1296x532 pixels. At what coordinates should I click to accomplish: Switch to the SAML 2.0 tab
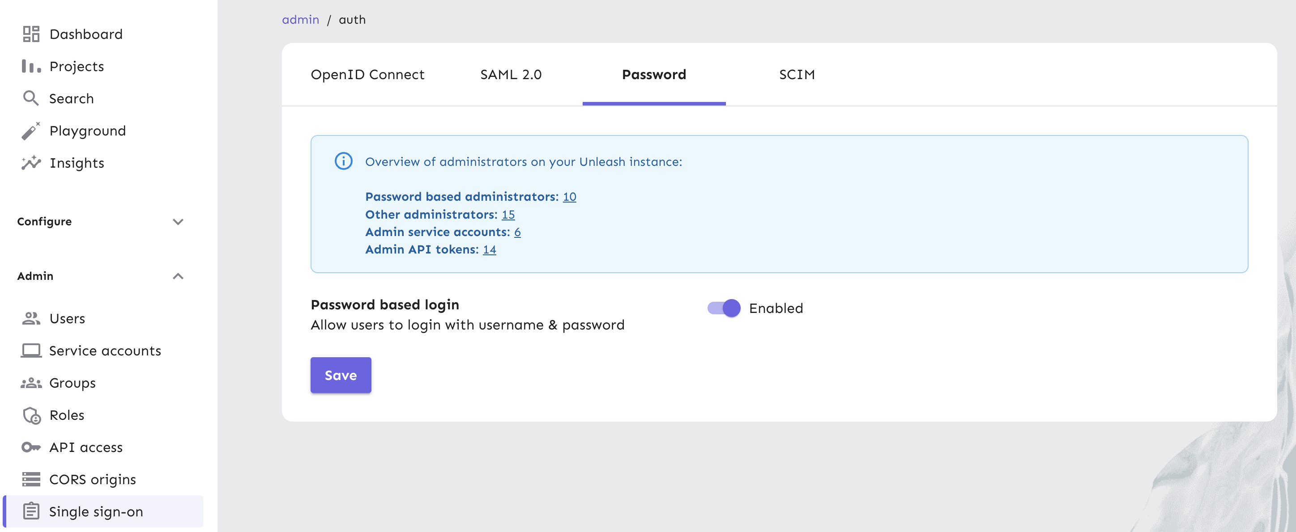pos(511,74)
